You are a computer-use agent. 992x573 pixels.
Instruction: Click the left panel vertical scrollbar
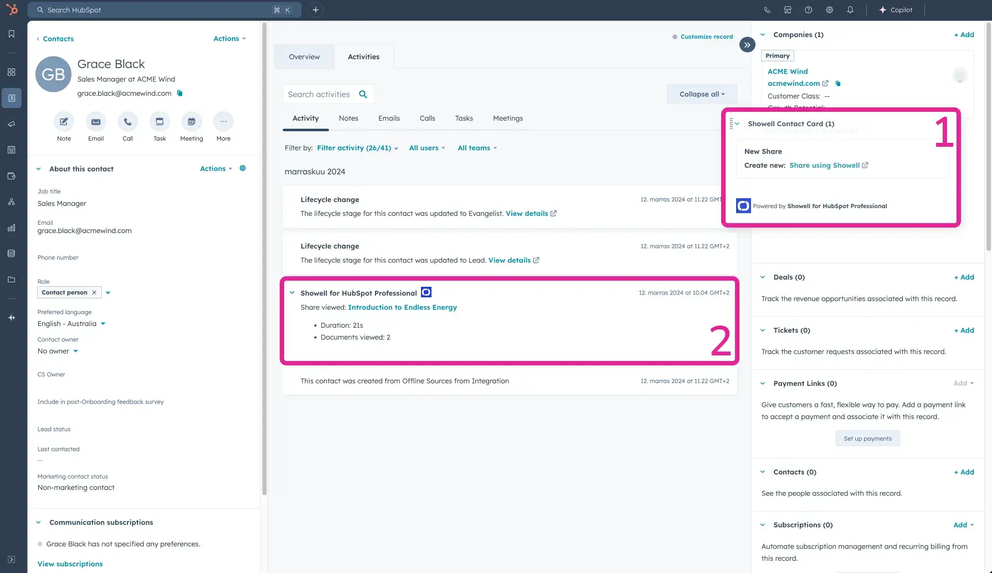(x=264, y=259)
